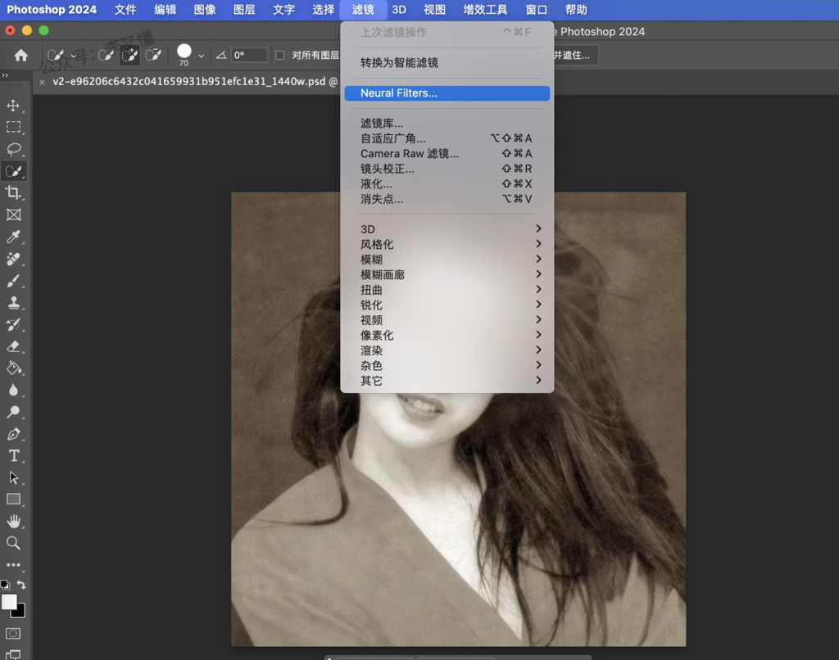839x660 pixels.
Task: Select the Zoom tool
Action: [x=13, y=544]
